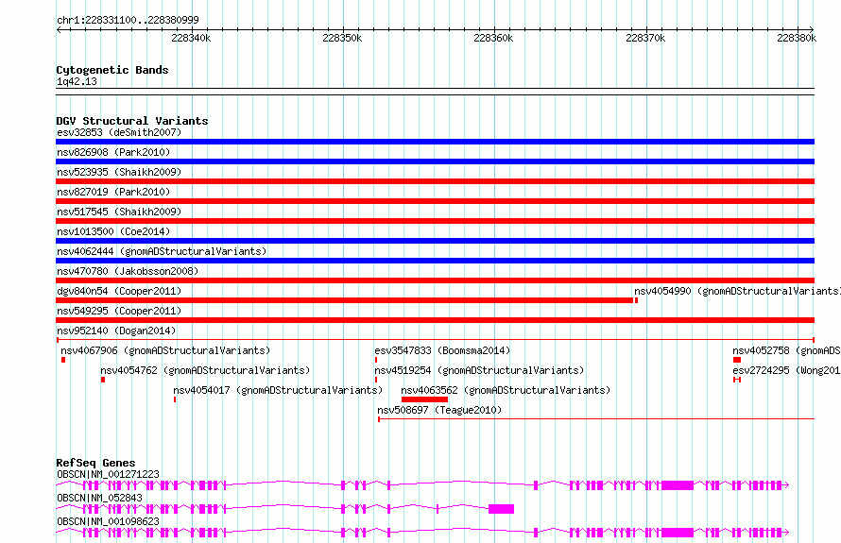Select esv2724295 (Wong201…) variant label
Screen dimensions: 841x543
click(x=787, y=370)
